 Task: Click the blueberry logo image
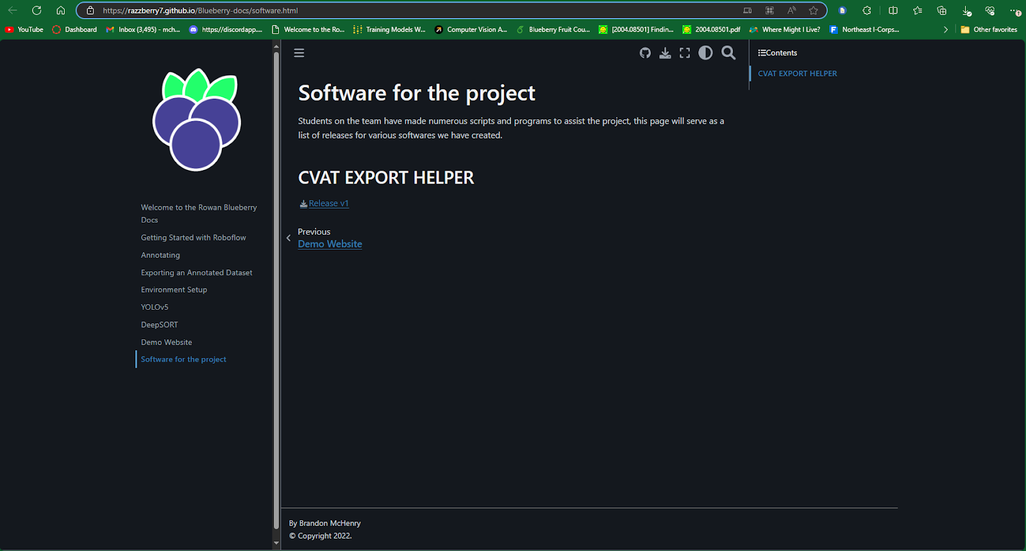click(196, 120)
